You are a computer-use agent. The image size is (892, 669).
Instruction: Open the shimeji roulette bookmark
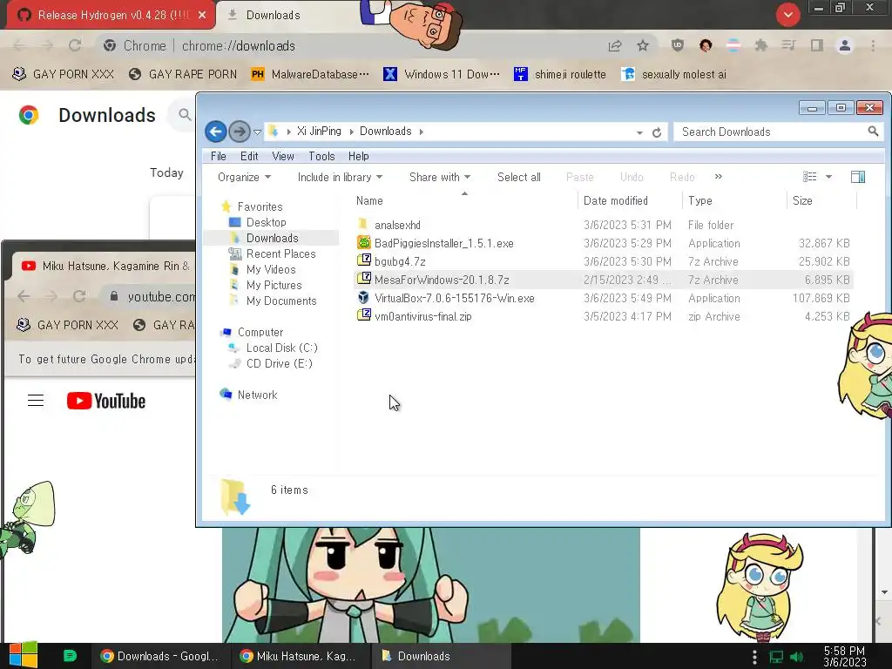pyautogui.click(x=560, y=74)
